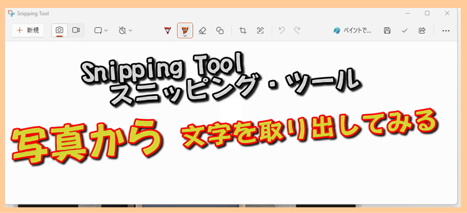The height and width of the screenshot is (213, 467).
Task: Redo the last edit
Action: 297,31
